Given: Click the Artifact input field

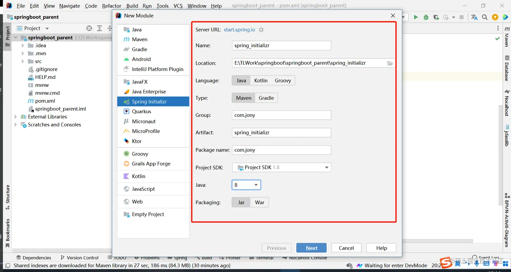Looking at the screenshot, I should tap(282, 132).
